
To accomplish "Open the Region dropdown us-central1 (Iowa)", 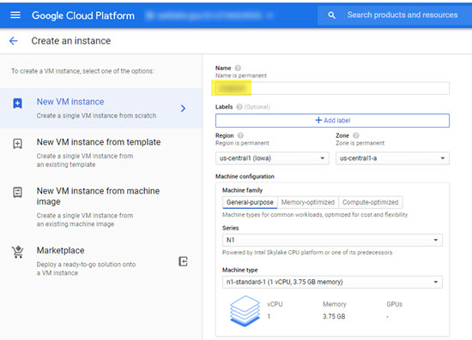I will point(272,158).
